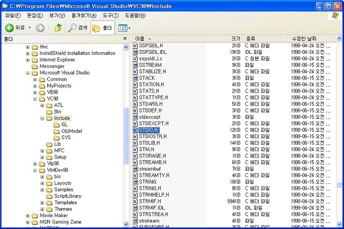Select the STORAGE.H file name
The image size is (344, 229).
tap(153, 156)
